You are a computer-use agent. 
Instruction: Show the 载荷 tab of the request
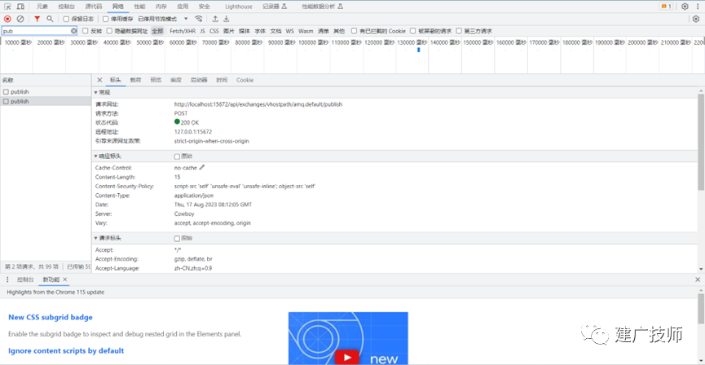136,80
